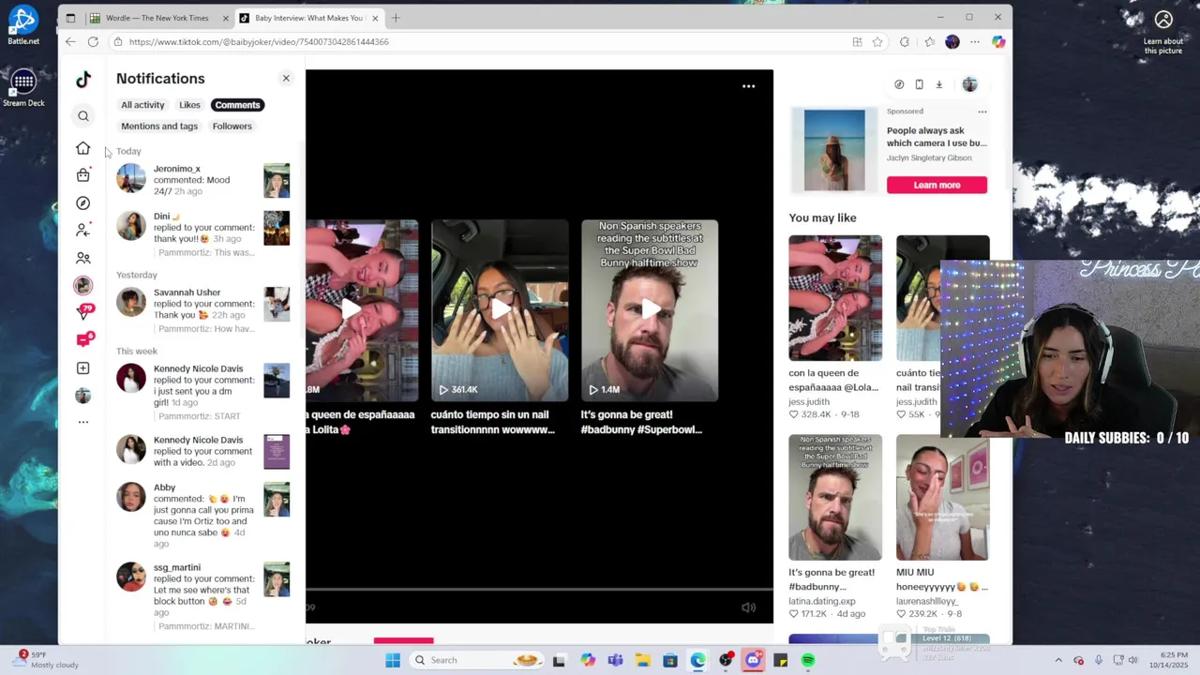Open Messages icon with 79 badge

pyautogui.click(x=83, y=312)
